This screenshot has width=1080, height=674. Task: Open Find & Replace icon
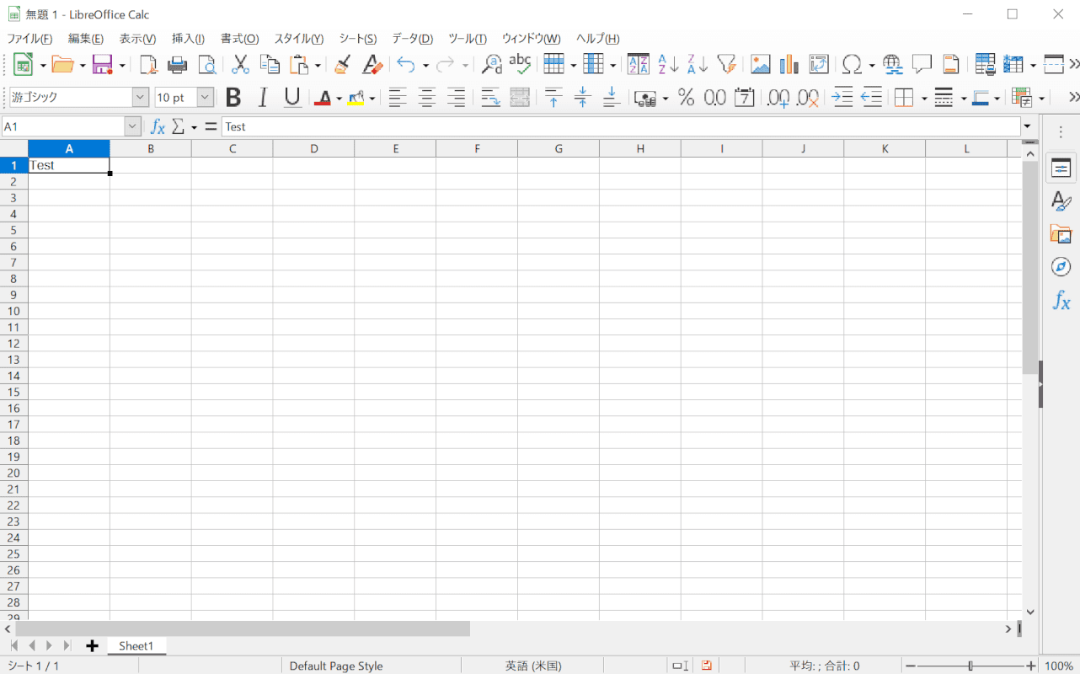pyautogui.click(x=491, y=64)
